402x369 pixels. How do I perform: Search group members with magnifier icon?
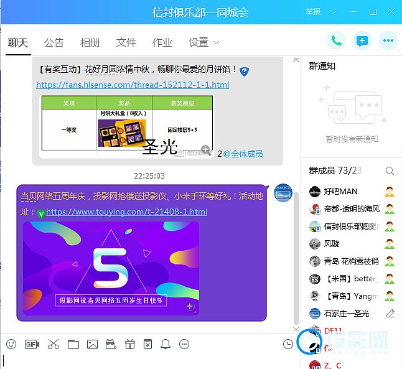point(390,170)
